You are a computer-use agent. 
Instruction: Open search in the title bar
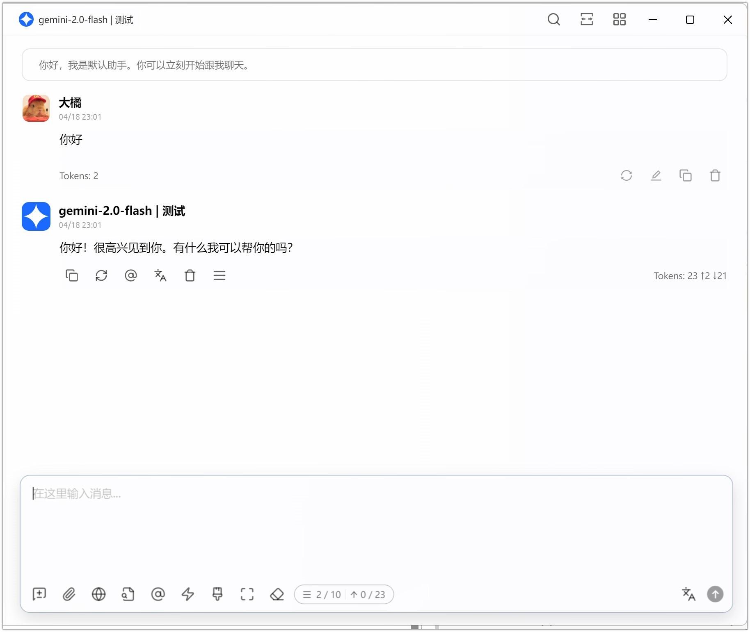[553, 19]
